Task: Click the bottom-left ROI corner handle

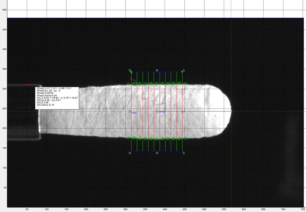Action: coord(130,153)
